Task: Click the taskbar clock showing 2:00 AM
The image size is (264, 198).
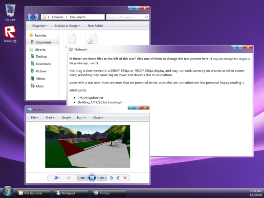Action: [256, 191]
